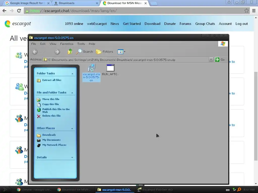Close the Download for MSN Messenger tab
The image size is (258, 193).
tap(145, 3)
